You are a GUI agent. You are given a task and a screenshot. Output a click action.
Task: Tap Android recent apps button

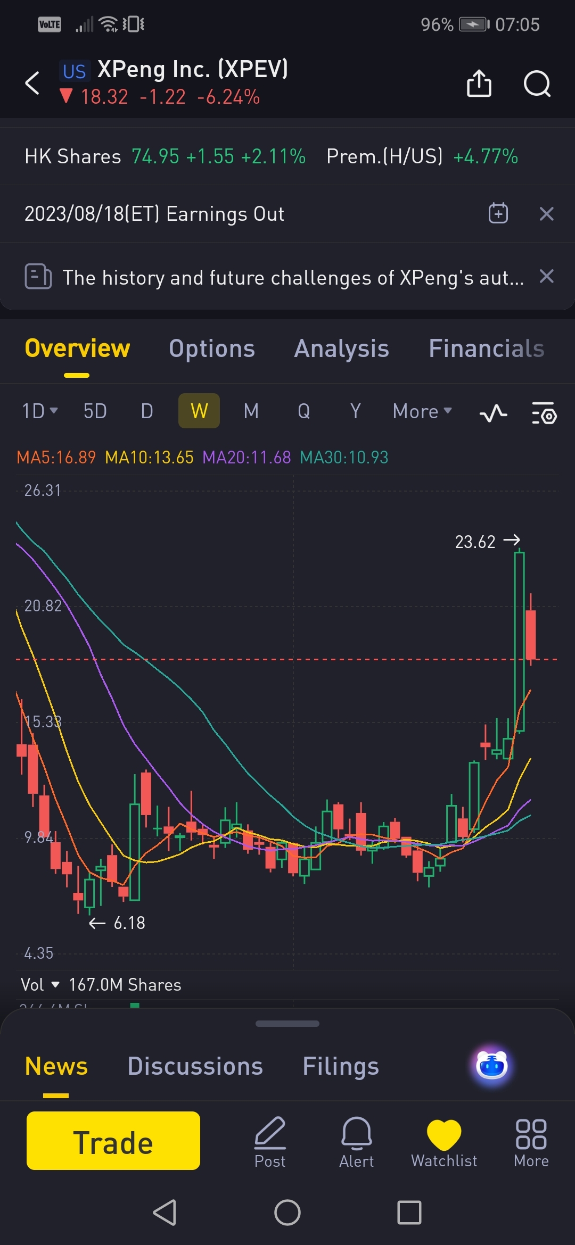(409, 1213)
